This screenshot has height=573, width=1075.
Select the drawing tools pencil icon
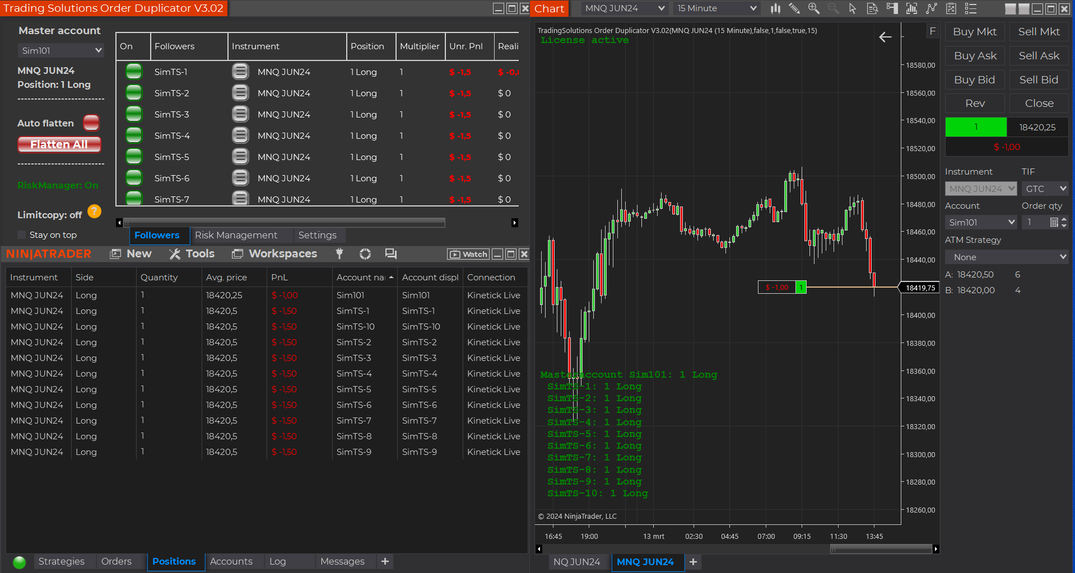click(794, 8)
